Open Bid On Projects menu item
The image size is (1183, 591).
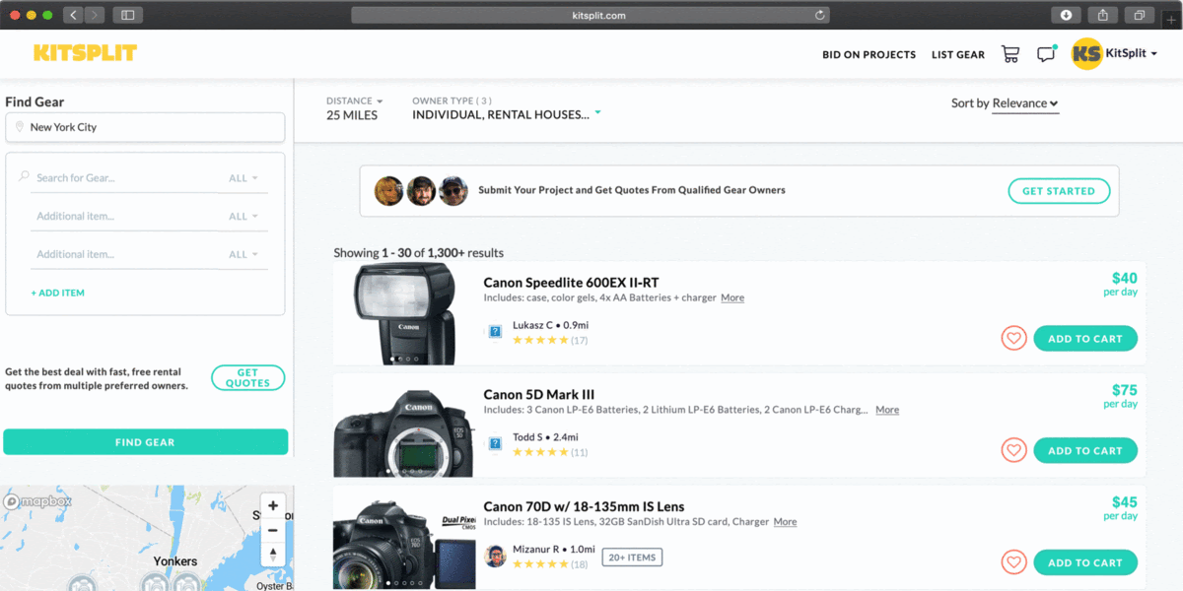(x=869, y=55)
